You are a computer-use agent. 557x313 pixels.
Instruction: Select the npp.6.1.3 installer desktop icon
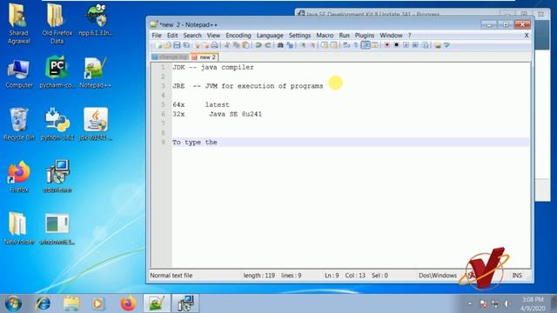tap(96, 21)
